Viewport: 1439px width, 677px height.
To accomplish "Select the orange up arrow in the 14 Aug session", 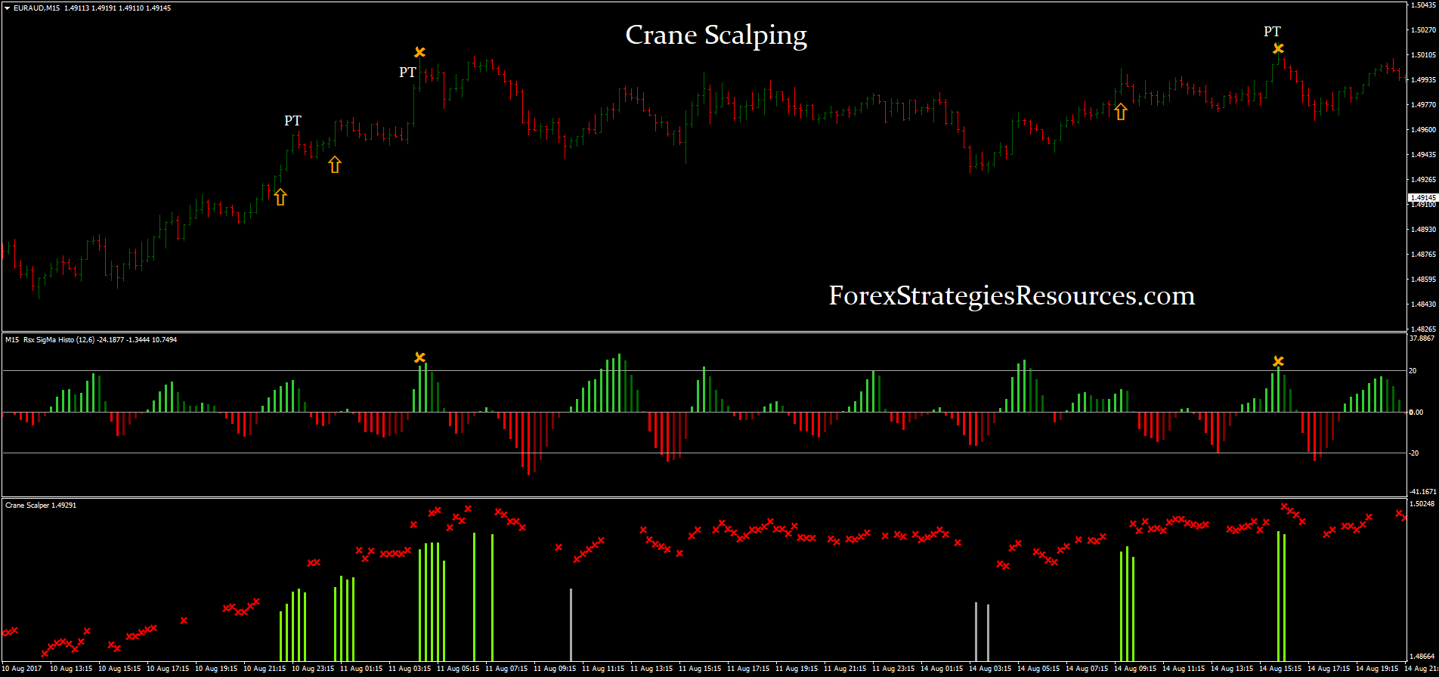I will click(x=1121, y=112).
